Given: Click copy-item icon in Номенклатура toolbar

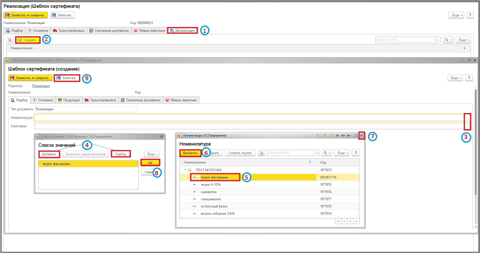Looking at the screenshot, I should [261, 153].
